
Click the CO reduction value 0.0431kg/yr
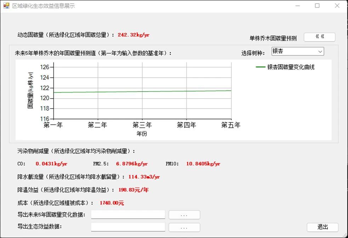(51, 164)
